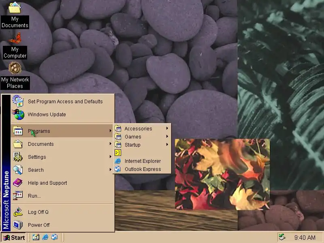Expand the Documents submenu arrow
This screenshot has width=324, height=243.
pos(111,144)
